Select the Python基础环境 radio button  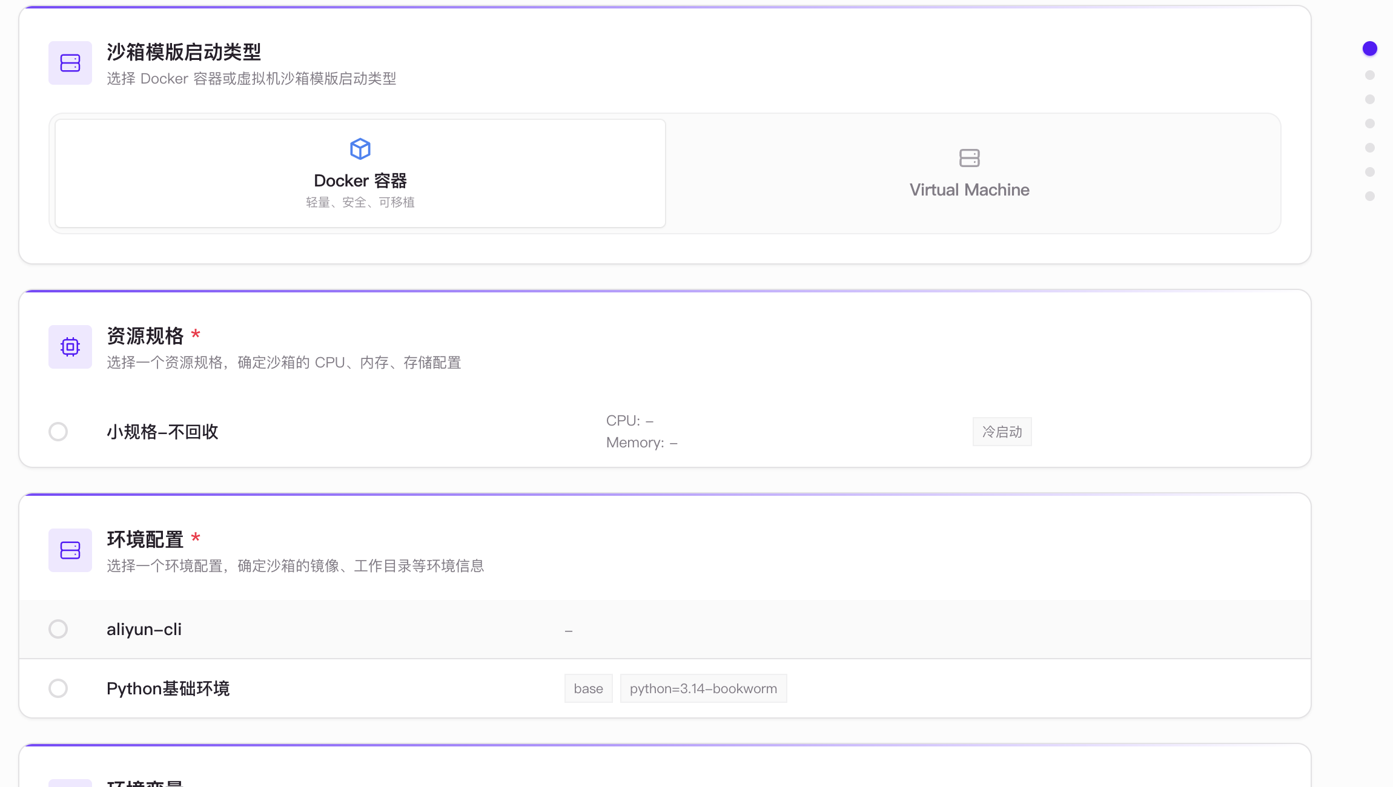(x=58, y=688)
